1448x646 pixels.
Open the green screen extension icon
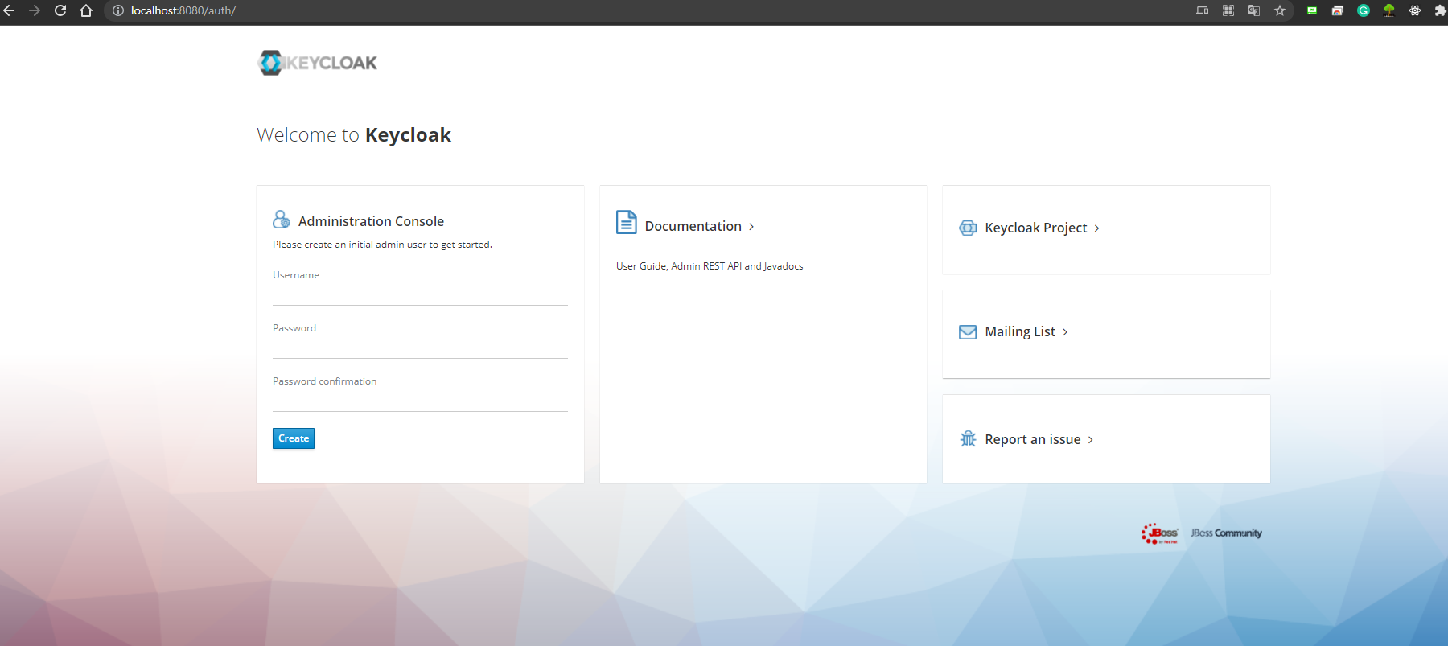click(1312, 10)
